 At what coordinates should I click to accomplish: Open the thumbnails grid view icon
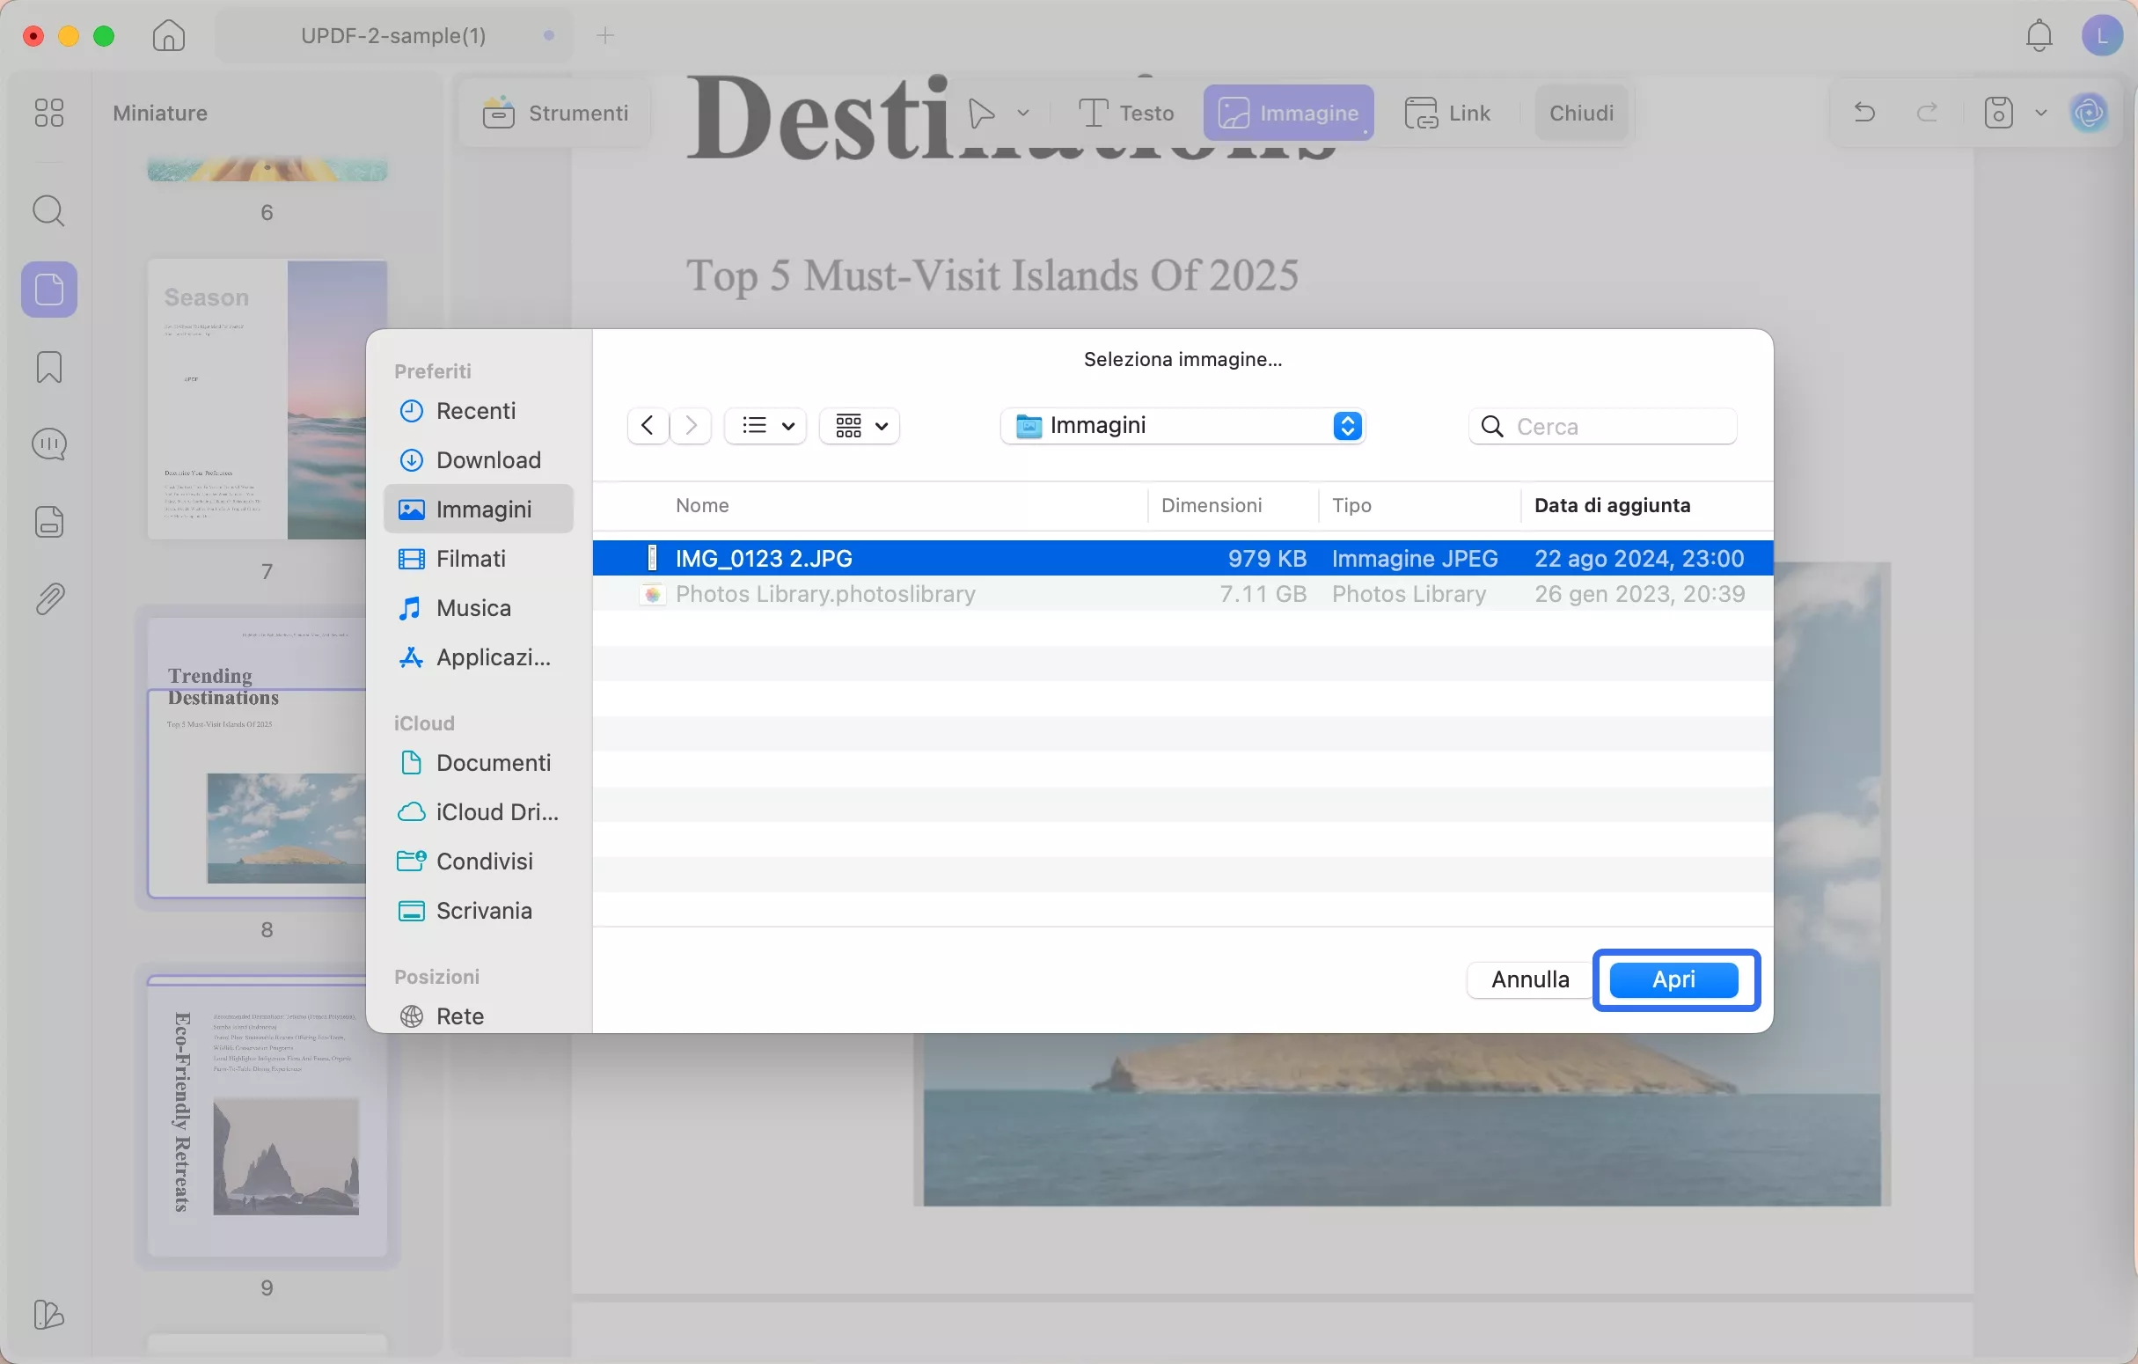coord(49,113)
